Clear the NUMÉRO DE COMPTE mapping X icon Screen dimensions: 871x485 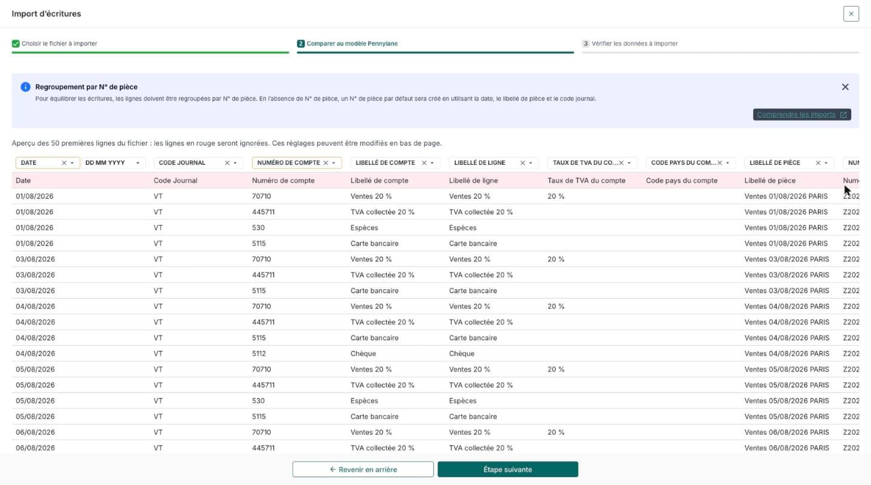click(x=326, y=163)
